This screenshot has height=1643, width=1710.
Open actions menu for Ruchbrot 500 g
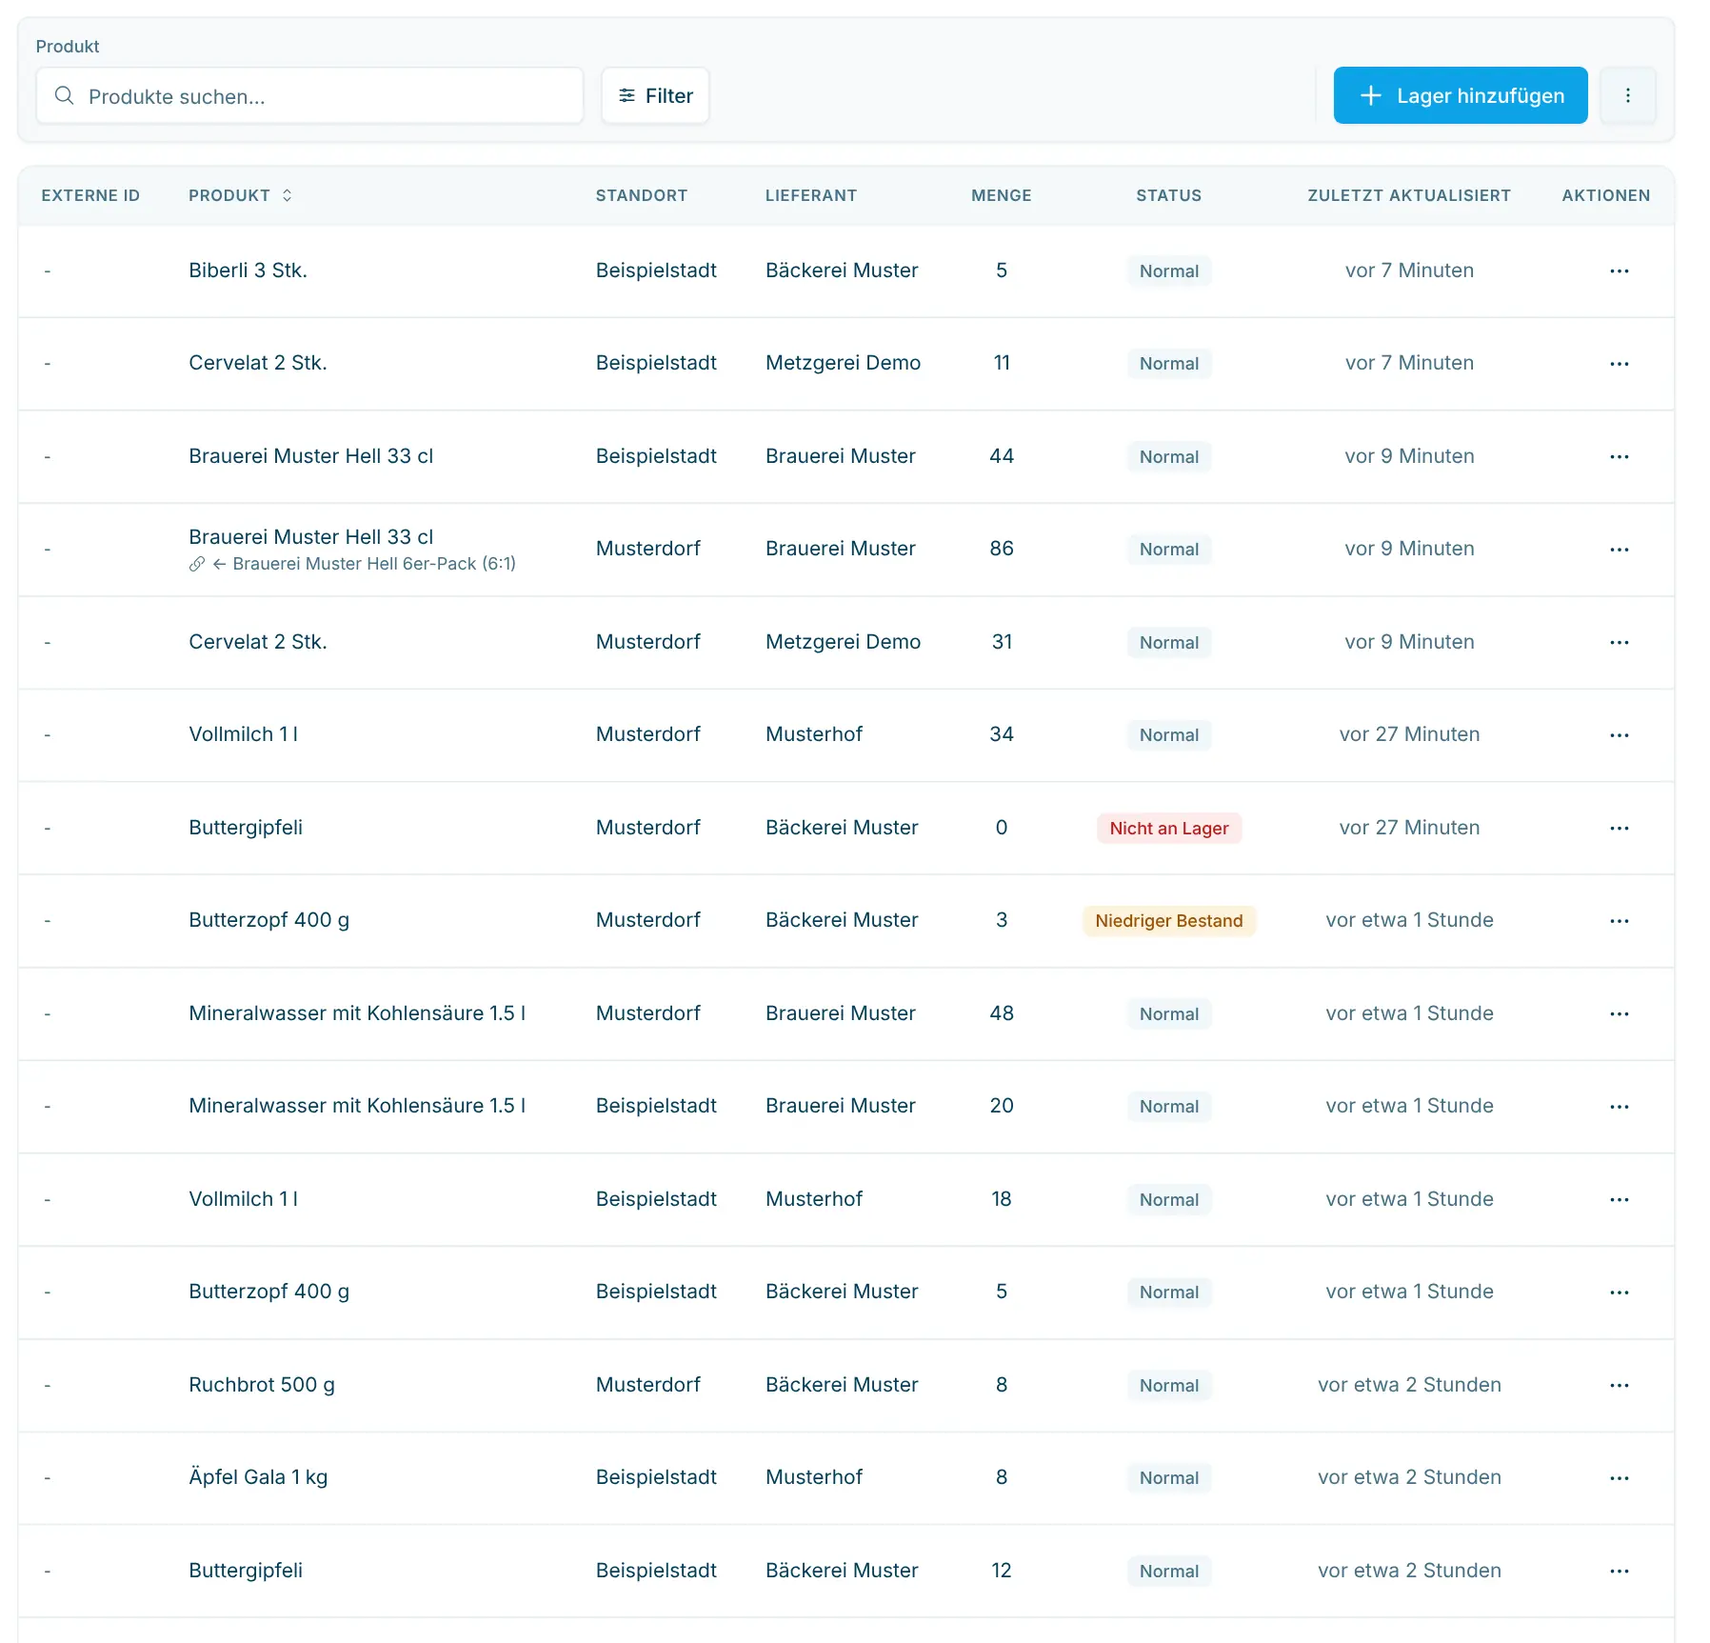click(x=1620, y=1386)
